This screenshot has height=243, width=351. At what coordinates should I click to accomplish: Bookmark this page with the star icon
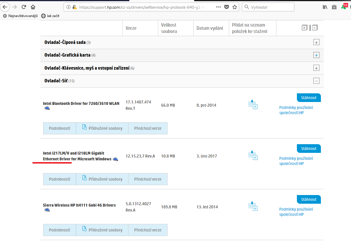click(235, 7)
